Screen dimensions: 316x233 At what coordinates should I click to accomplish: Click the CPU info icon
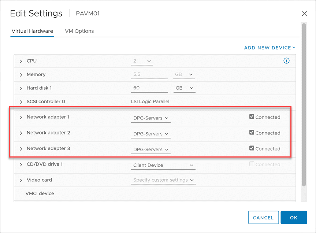coord(287,61)
